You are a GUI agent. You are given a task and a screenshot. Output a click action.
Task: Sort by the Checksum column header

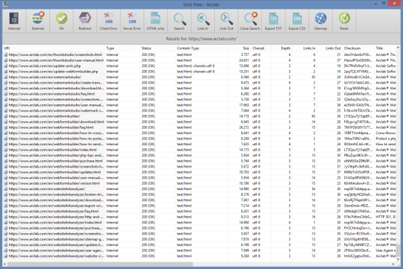(x=358, y=48)
